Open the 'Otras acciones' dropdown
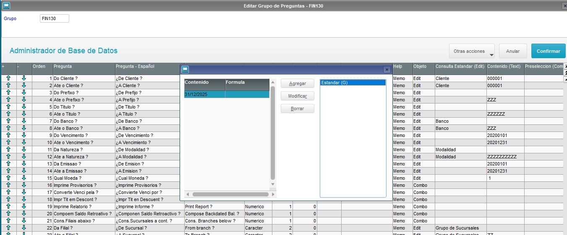The width and height of the screenshot is (567, 235). click(472, 51)
